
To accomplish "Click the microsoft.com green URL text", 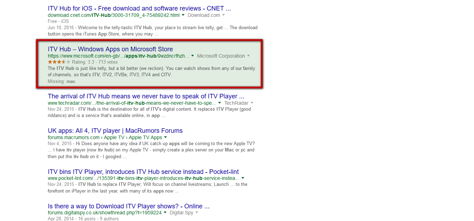I will (118, 56).
